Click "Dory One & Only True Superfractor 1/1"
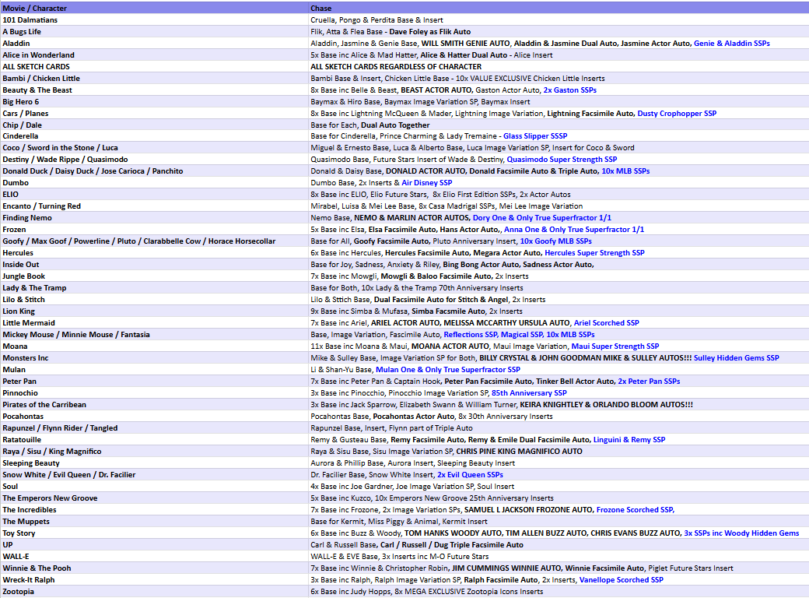Image resolution: width=809 pixels, height=598 pixels. [x=541, y=218]
